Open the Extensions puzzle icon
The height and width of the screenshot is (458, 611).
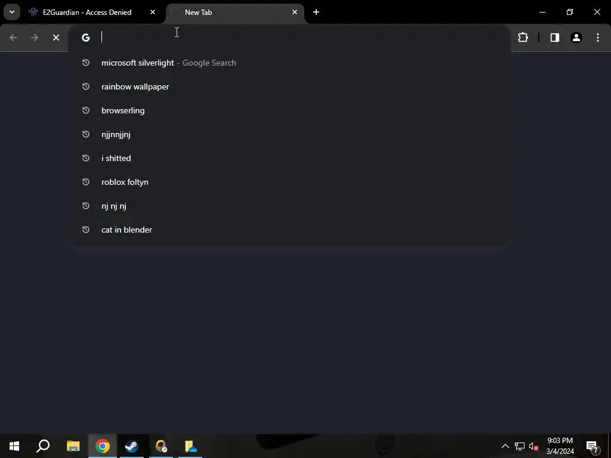523,38
